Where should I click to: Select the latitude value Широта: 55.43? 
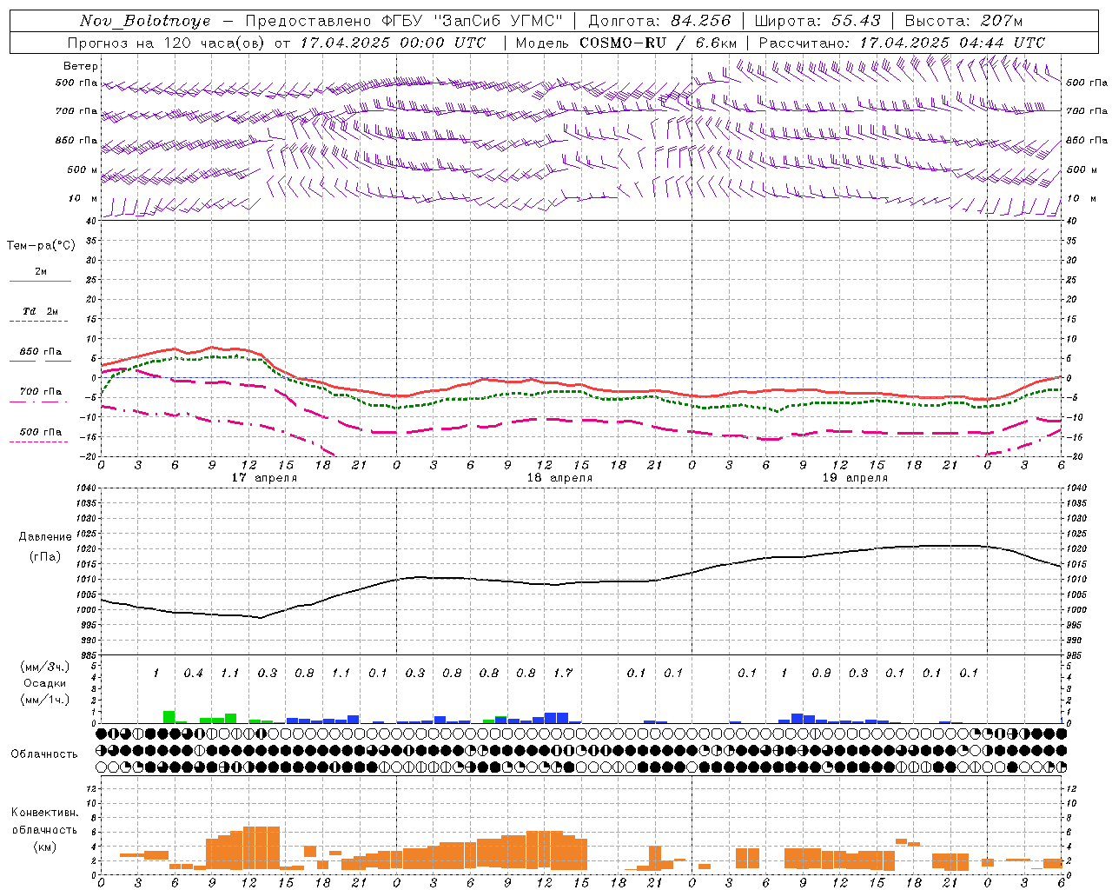point(817,21)
